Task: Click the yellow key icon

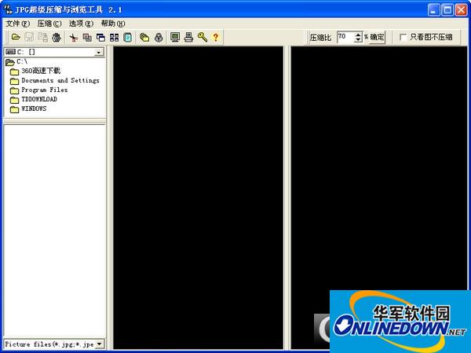Action: [x=203, y=37]
